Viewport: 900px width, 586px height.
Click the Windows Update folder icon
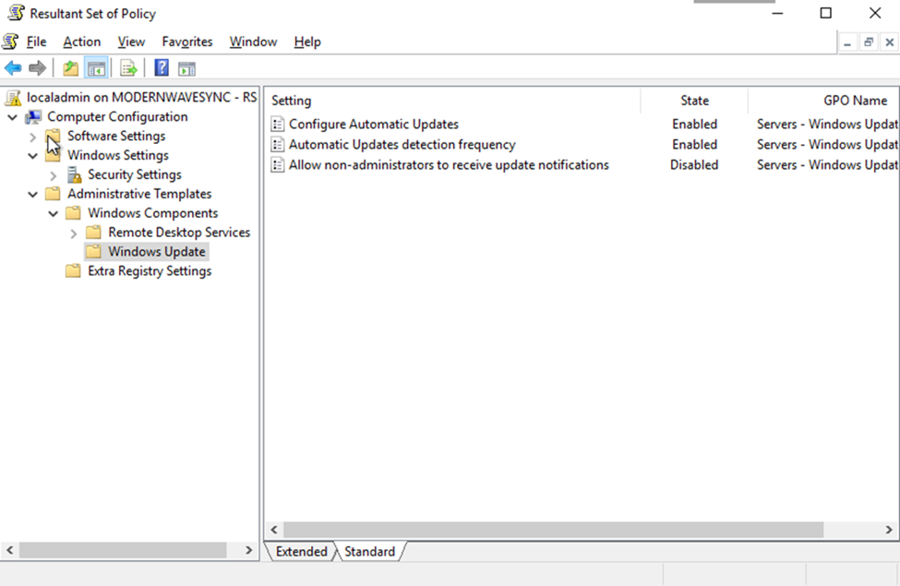coord(93,251)
